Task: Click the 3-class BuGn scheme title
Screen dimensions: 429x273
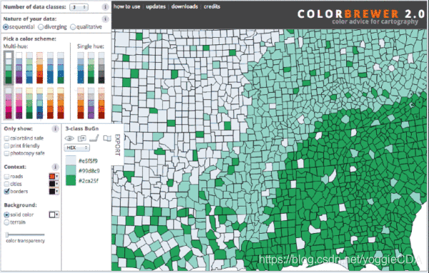Action: (82, 129)
